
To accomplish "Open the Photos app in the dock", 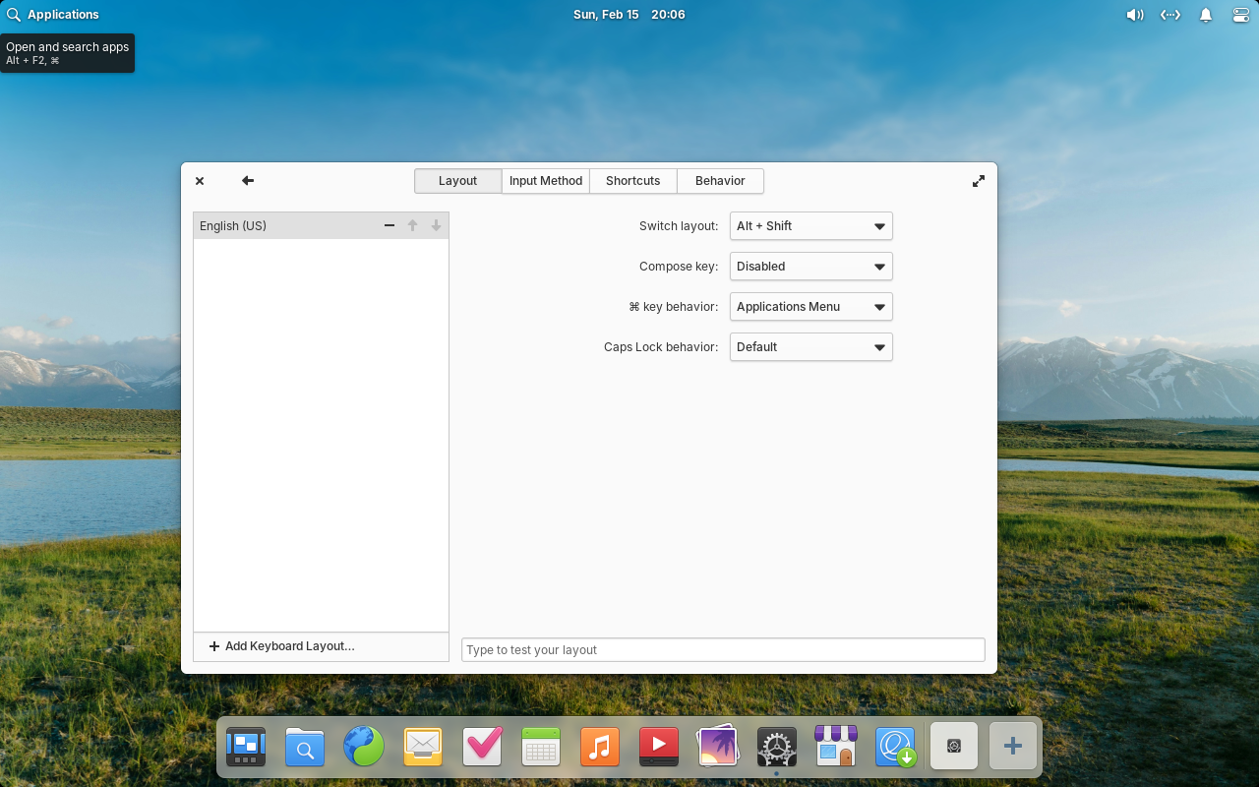I will [x=718, y=748].
